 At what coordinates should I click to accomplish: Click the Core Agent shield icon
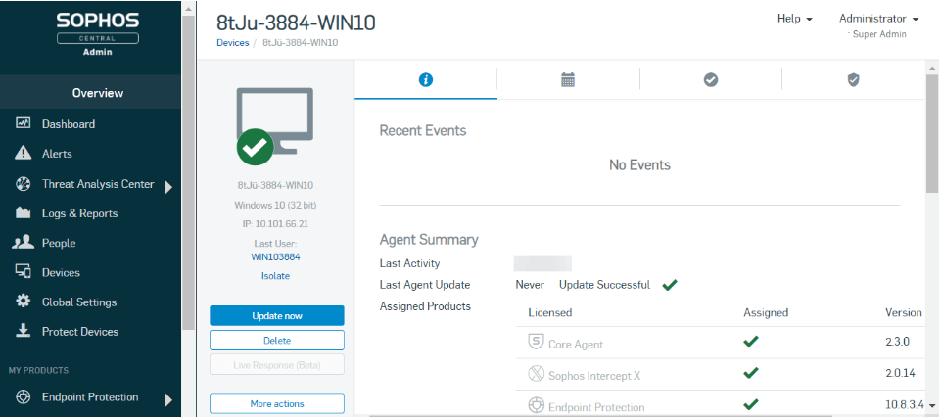[536, 343]
